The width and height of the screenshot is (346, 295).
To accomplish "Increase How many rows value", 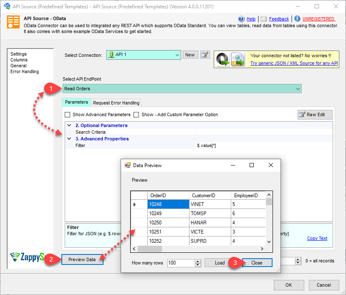I will (198, 261).
